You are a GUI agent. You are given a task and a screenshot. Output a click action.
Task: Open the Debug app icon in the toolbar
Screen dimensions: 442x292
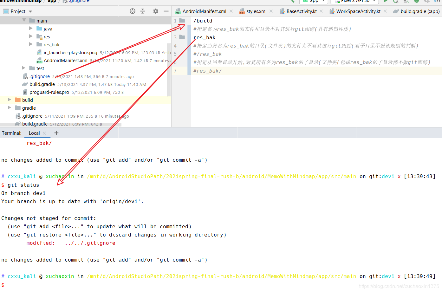[417, 1]
